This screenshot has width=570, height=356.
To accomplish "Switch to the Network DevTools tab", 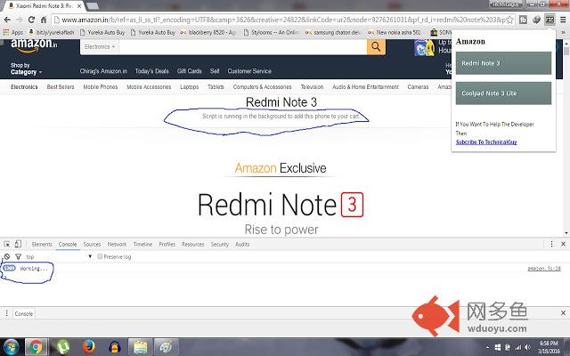I will click(x=117, y=244).
